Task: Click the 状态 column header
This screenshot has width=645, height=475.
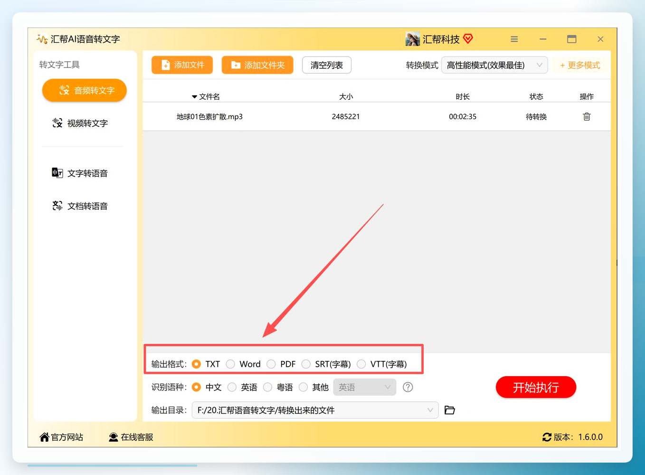Action: point(536,96)
